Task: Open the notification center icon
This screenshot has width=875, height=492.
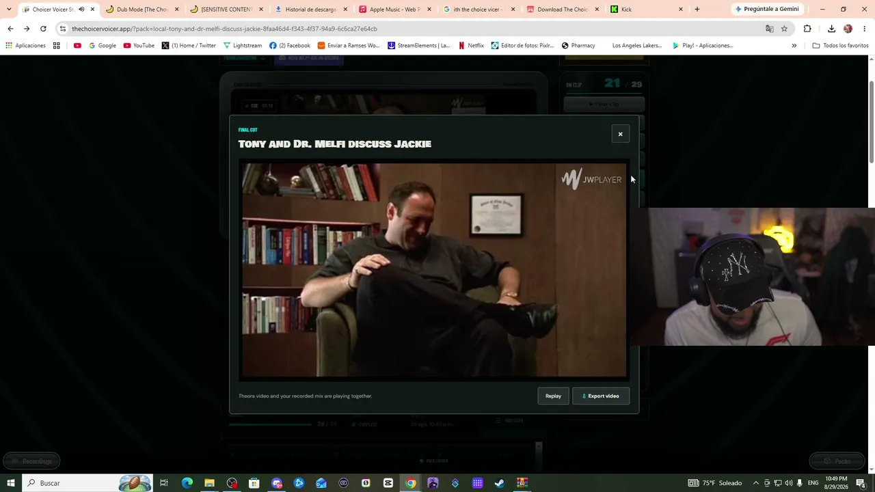Action: 861,483
